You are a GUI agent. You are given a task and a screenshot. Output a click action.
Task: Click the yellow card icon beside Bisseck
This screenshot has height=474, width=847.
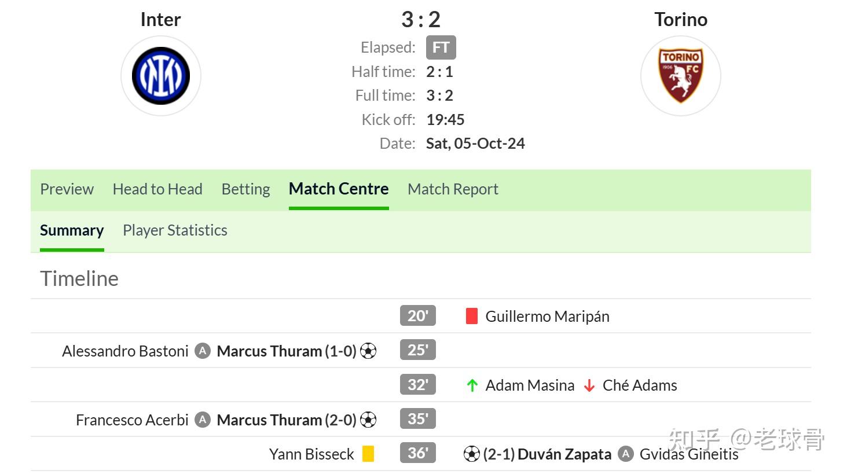pyautogui.click(x=368, y=454)
